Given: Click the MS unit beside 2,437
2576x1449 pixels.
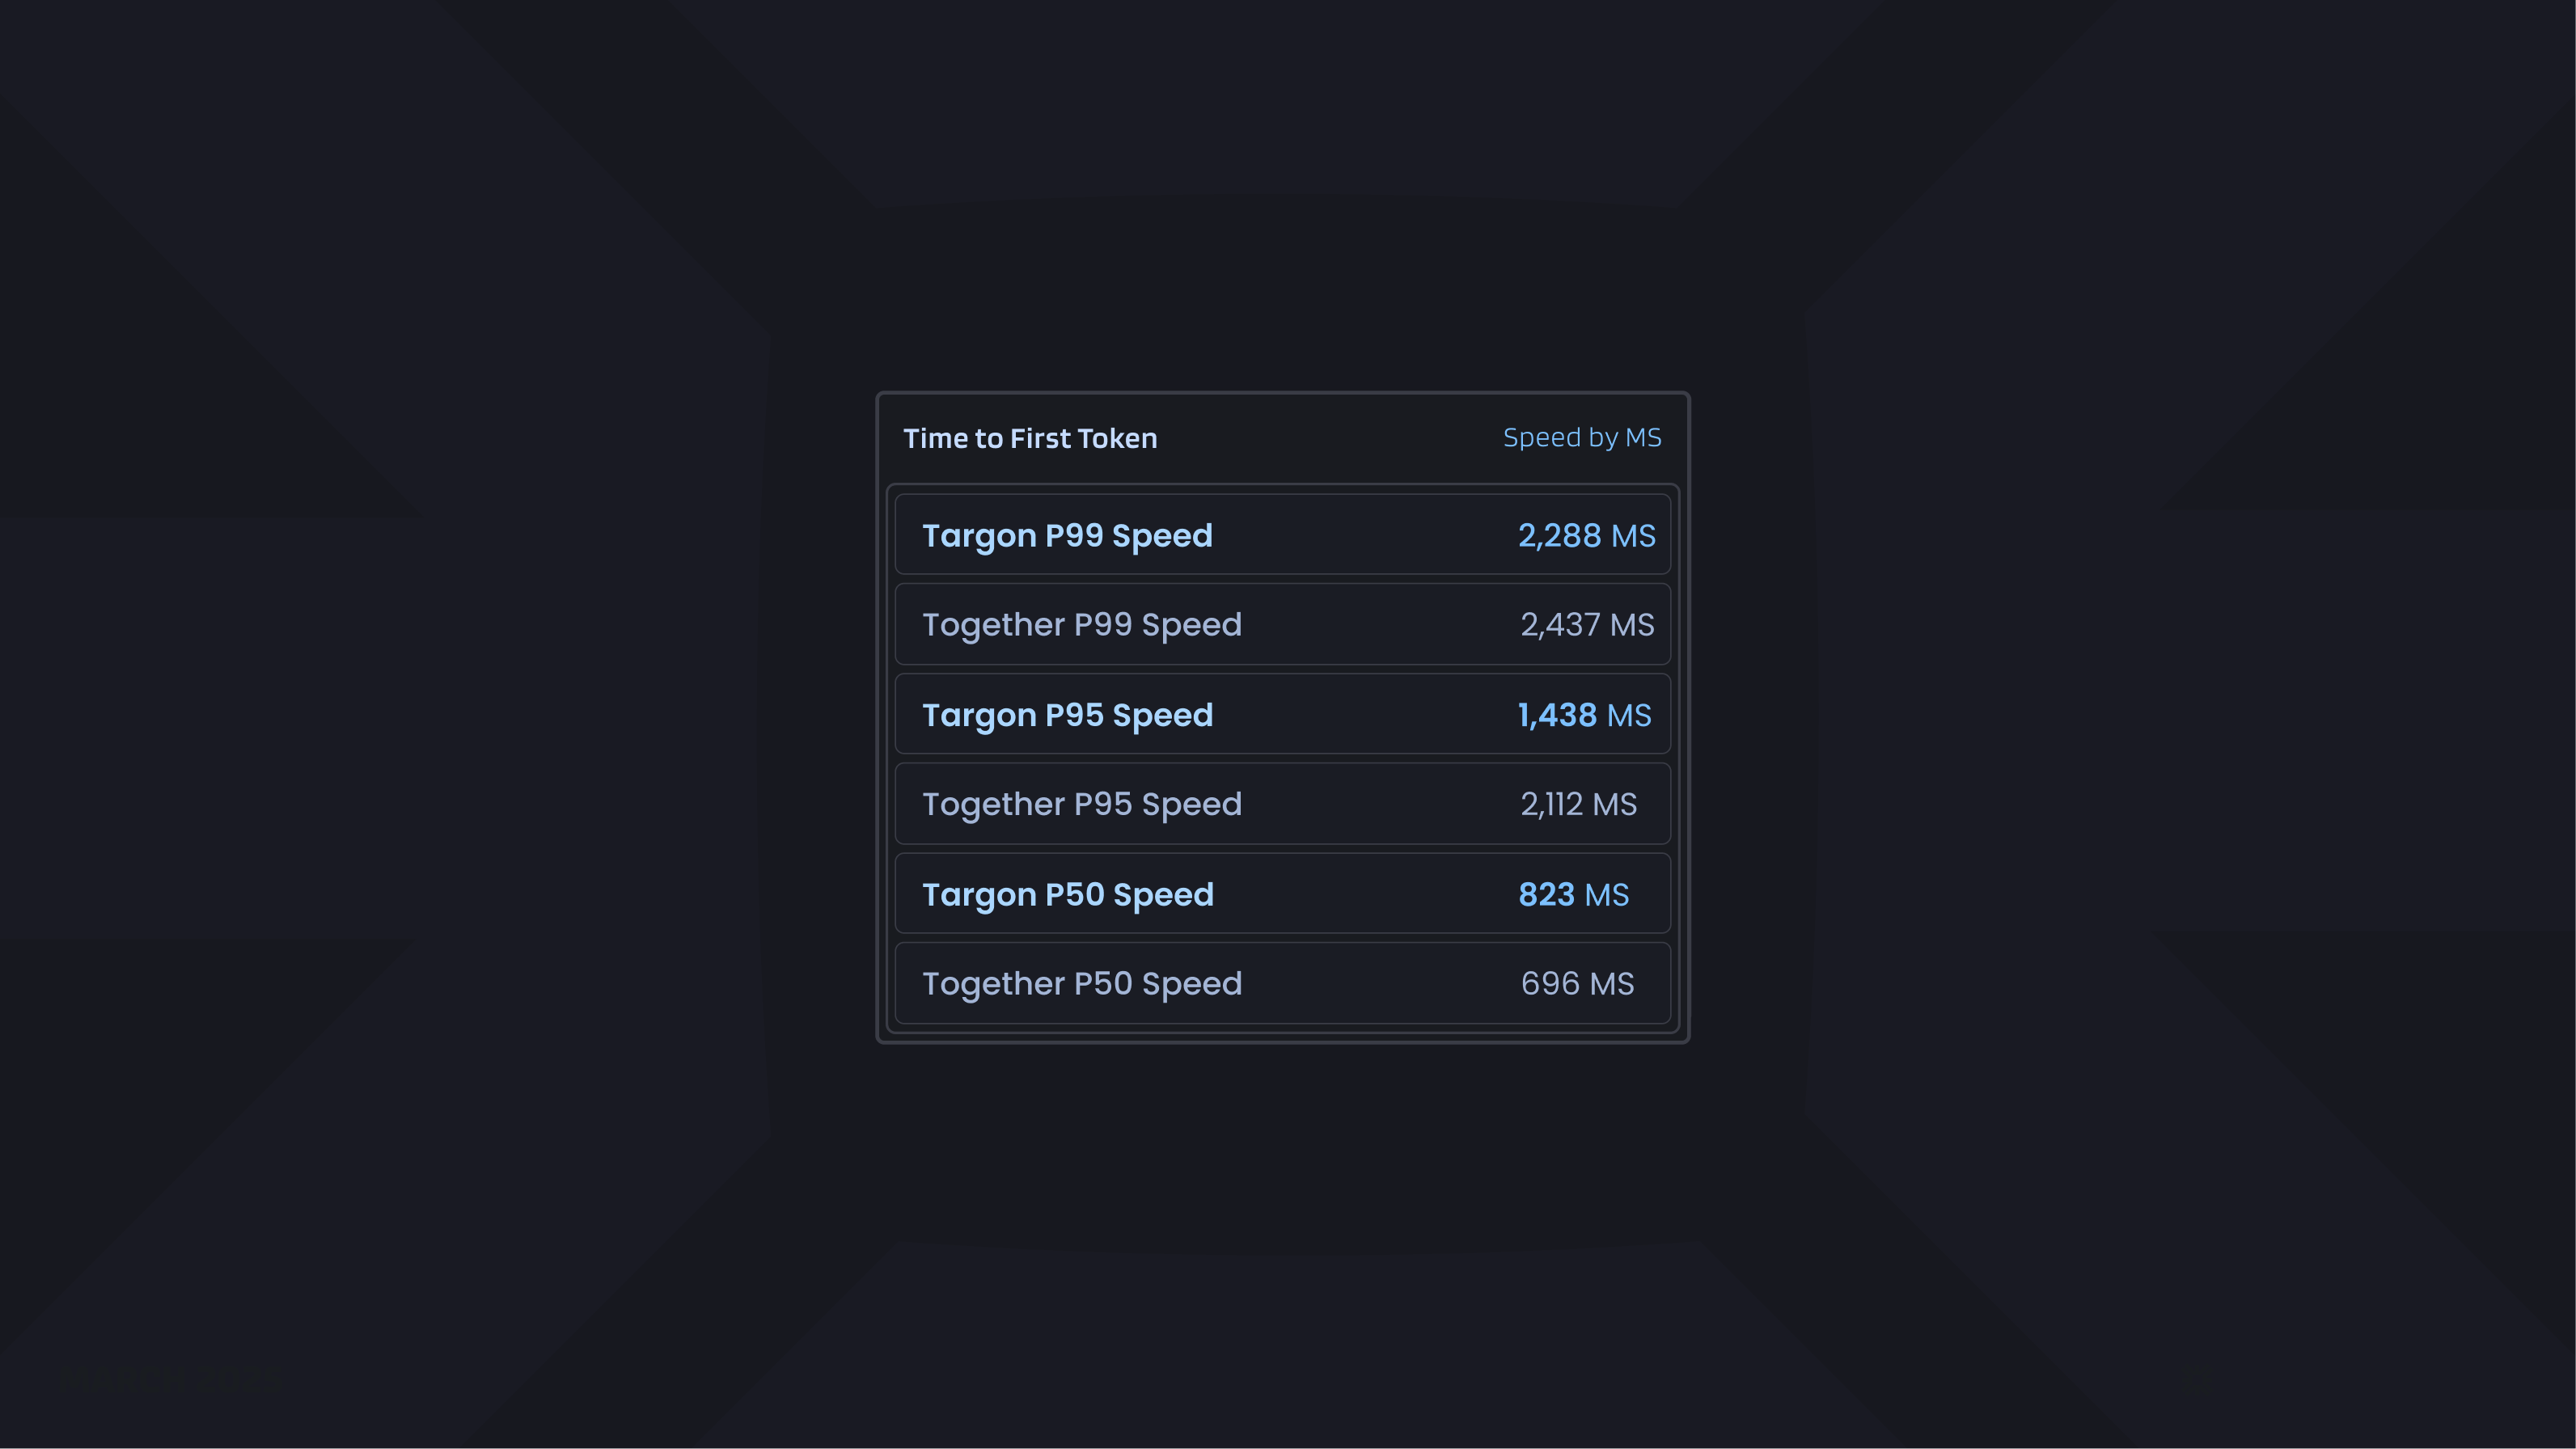Looking at the screenshot, I should (1632, 624).
